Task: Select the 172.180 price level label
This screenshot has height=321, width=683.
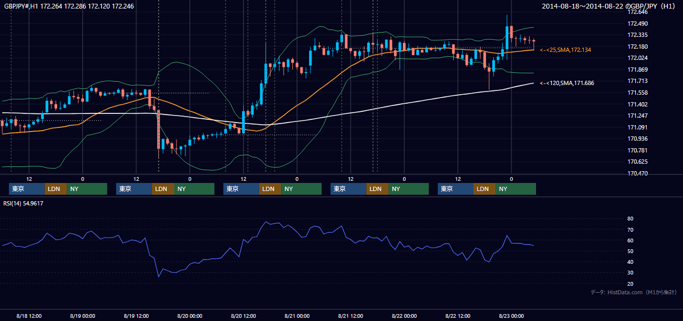Action: click(x=638, y=47)
